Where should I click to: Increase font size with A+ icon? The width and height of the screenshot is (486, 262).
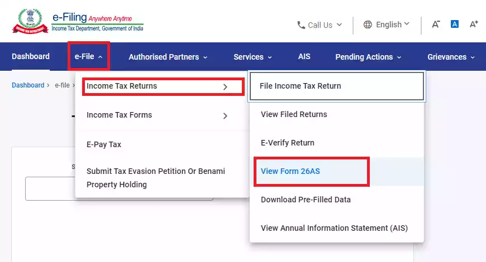(474, 25)
